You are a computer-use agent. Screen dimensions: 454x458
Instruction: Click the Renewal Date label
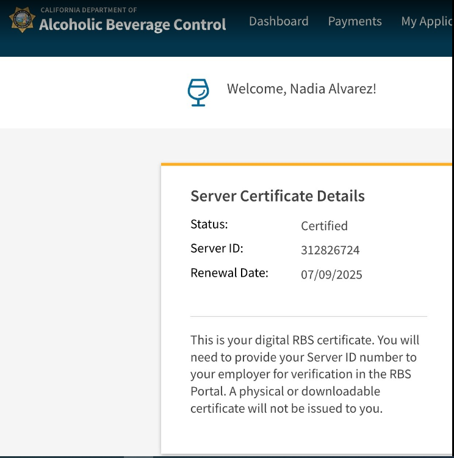(x=229, y=273)
